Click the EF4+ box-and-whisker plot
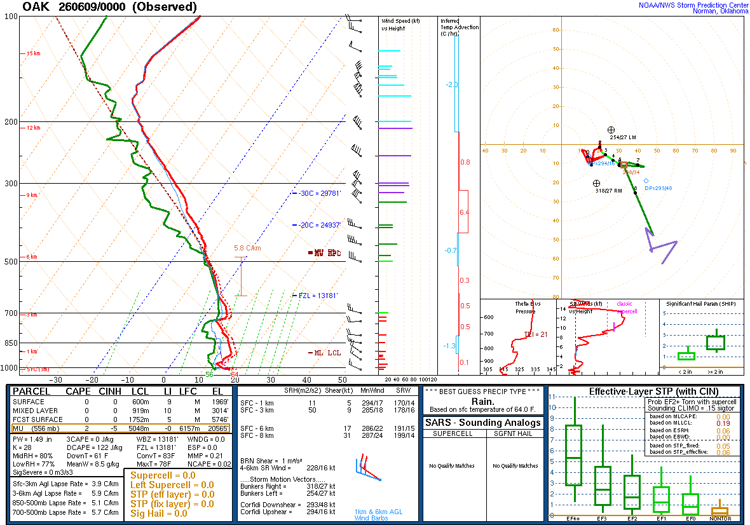This screenshot has height=525, width=750. pyautogui.click(x=573, y=449)
